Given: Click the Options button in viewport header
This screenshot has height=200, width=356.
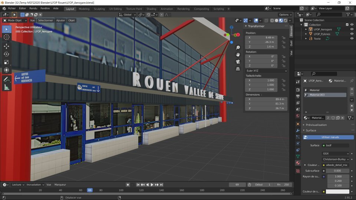Looking at the screenshot, I should tap(286, 15).
